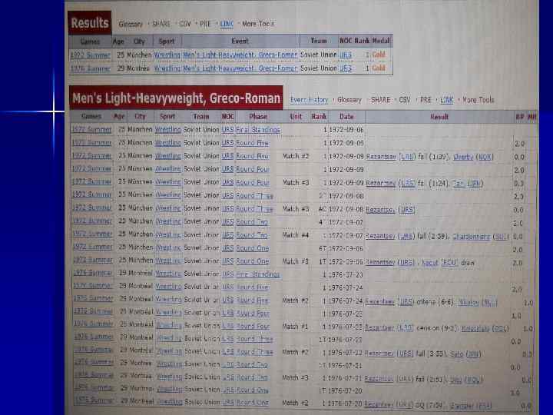This screenshot has height=415, width=553.
Task: Open More Tools beside the Results heading
Action: pos(258,24)
